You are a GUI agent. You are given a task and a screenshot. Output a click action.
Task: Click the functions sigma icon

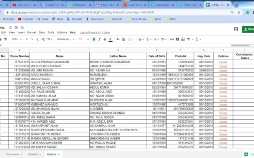197,39
